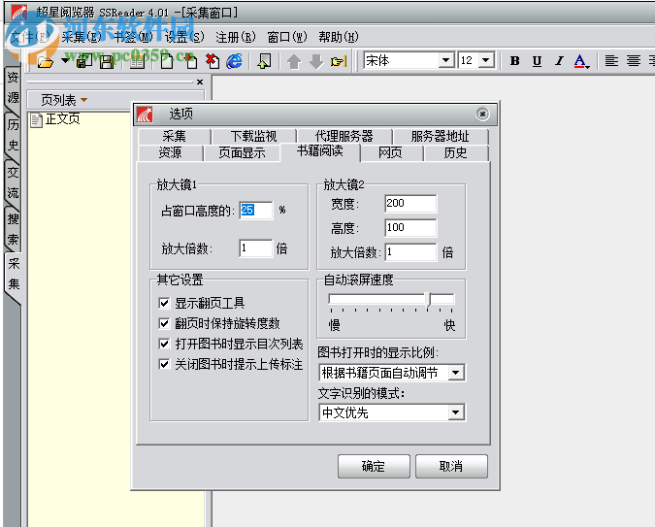This screenshot has height=527, width=655.
Task: Toggle 打开图书时显示目次列表 checkbox
Action: (164, 344)
